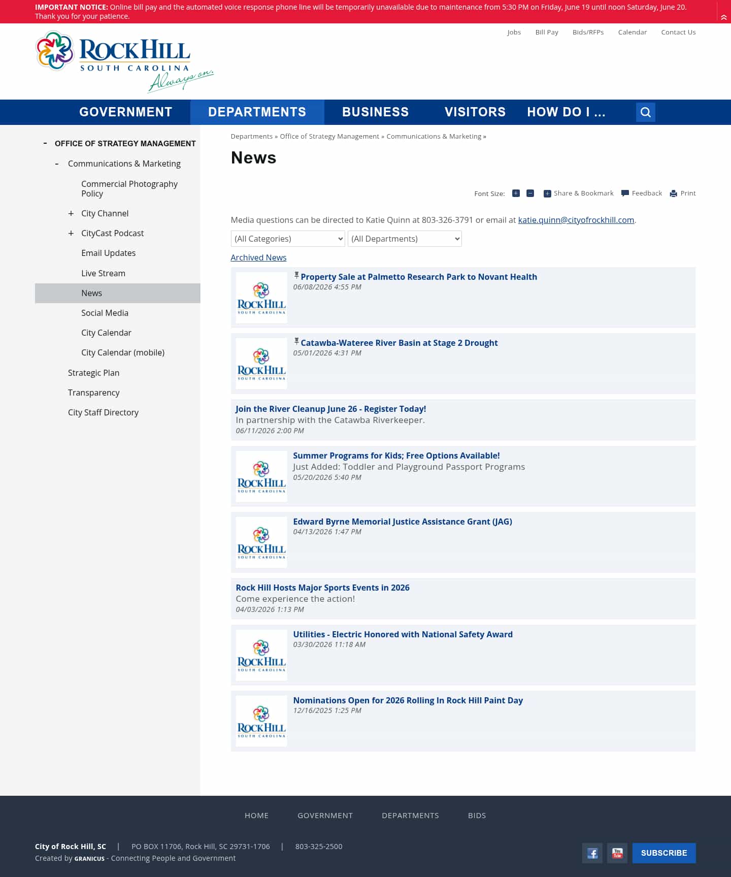The image size is (731, 877).
Task: Open Commercial Photography Policy sidebar item
Action: 129,189
